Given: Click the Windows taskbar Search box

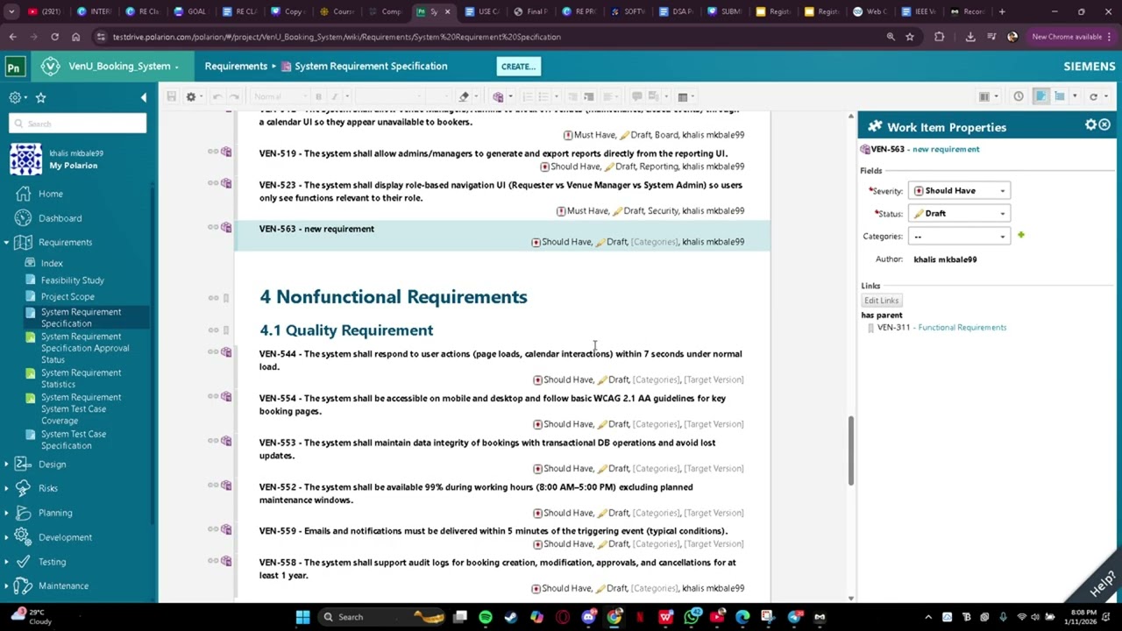Looking at the screenshot, I should pos(383,617).
